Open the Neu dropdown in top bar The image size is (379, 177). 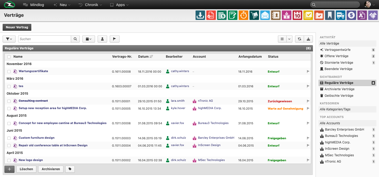tap(62, 5)
